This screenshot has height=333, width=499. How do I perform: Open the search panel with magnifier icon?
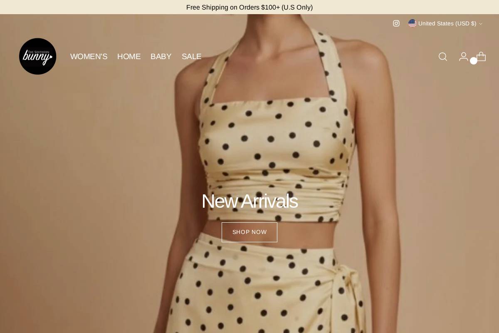442,57
